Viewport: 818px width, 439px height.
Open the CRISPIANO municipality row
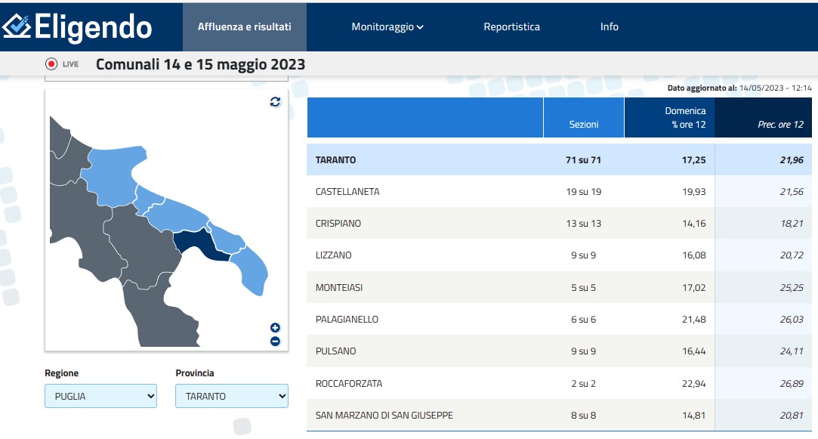pyautogui.click(x=338, y=224)
